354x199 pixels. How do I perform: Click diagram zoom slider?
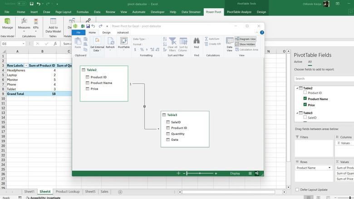coord(200,174)
